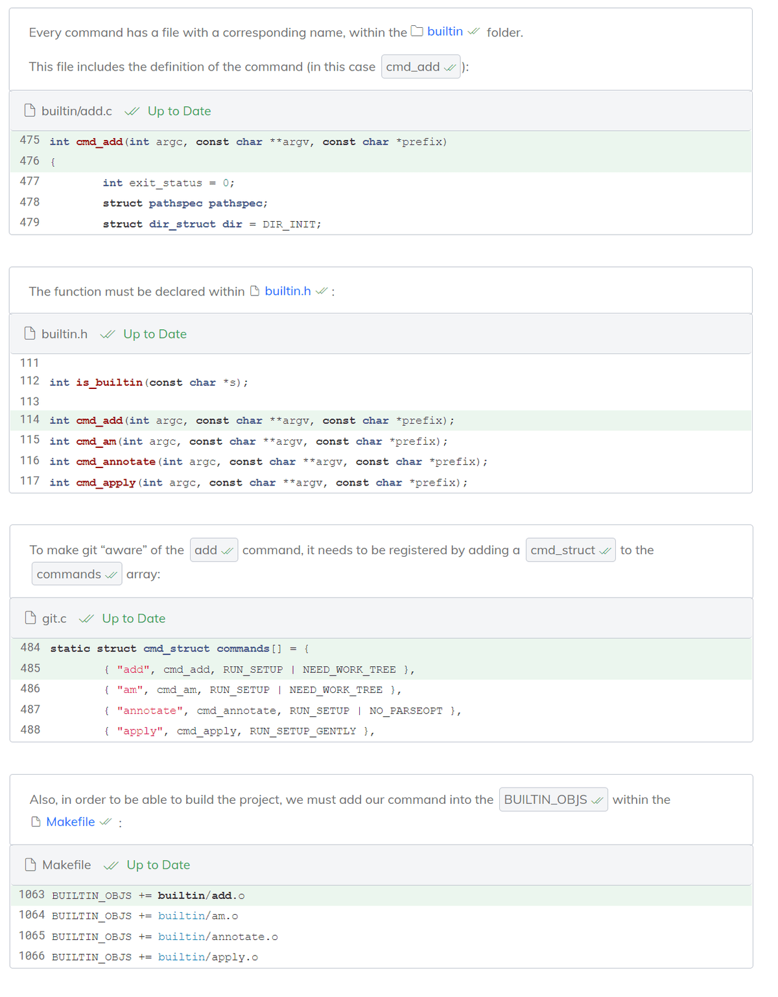
Task: Click the file icon beside builtin/add.c
Action: tap(30, 110)
